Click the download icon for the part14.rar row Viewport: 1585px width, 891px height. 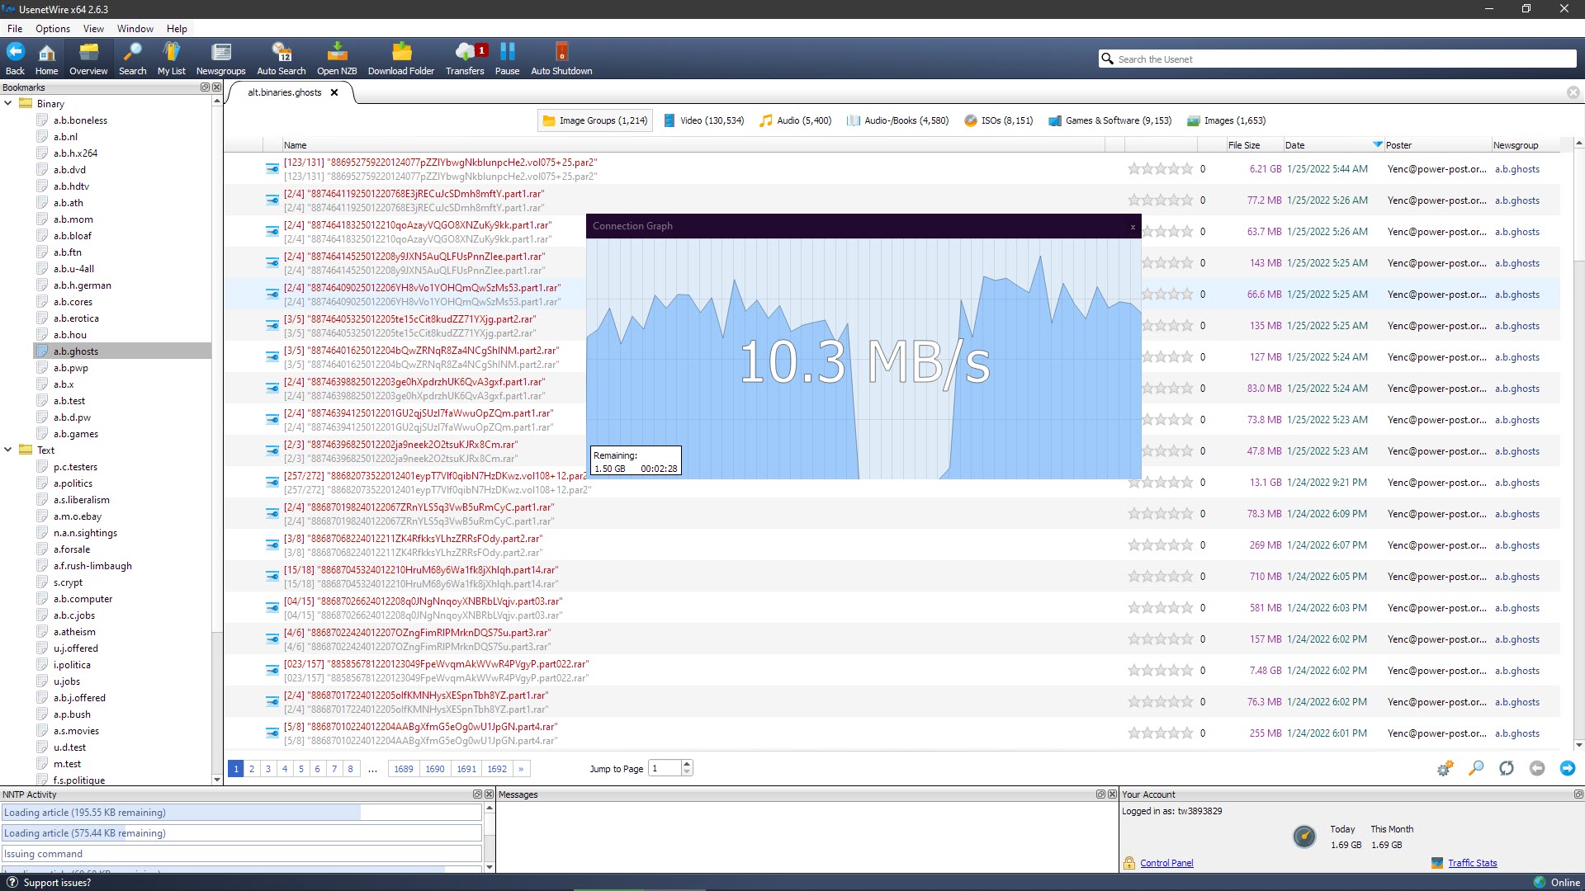click(x=272, y=576)
